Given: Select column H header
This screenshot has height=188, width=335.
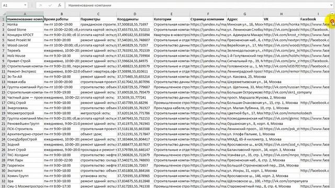Looking at the screenshot, I should pos(282,14).
